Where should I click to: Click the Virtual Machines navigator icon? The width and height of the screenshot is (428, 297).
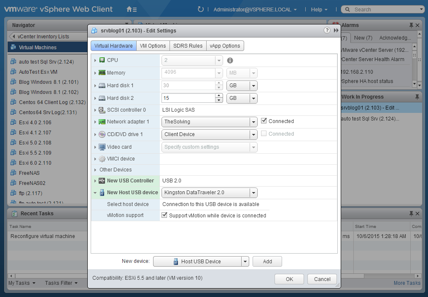[x=13, y=47]
